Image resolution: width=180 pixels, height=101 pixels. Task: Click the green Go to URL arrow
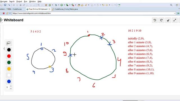[x=178, y=13]
